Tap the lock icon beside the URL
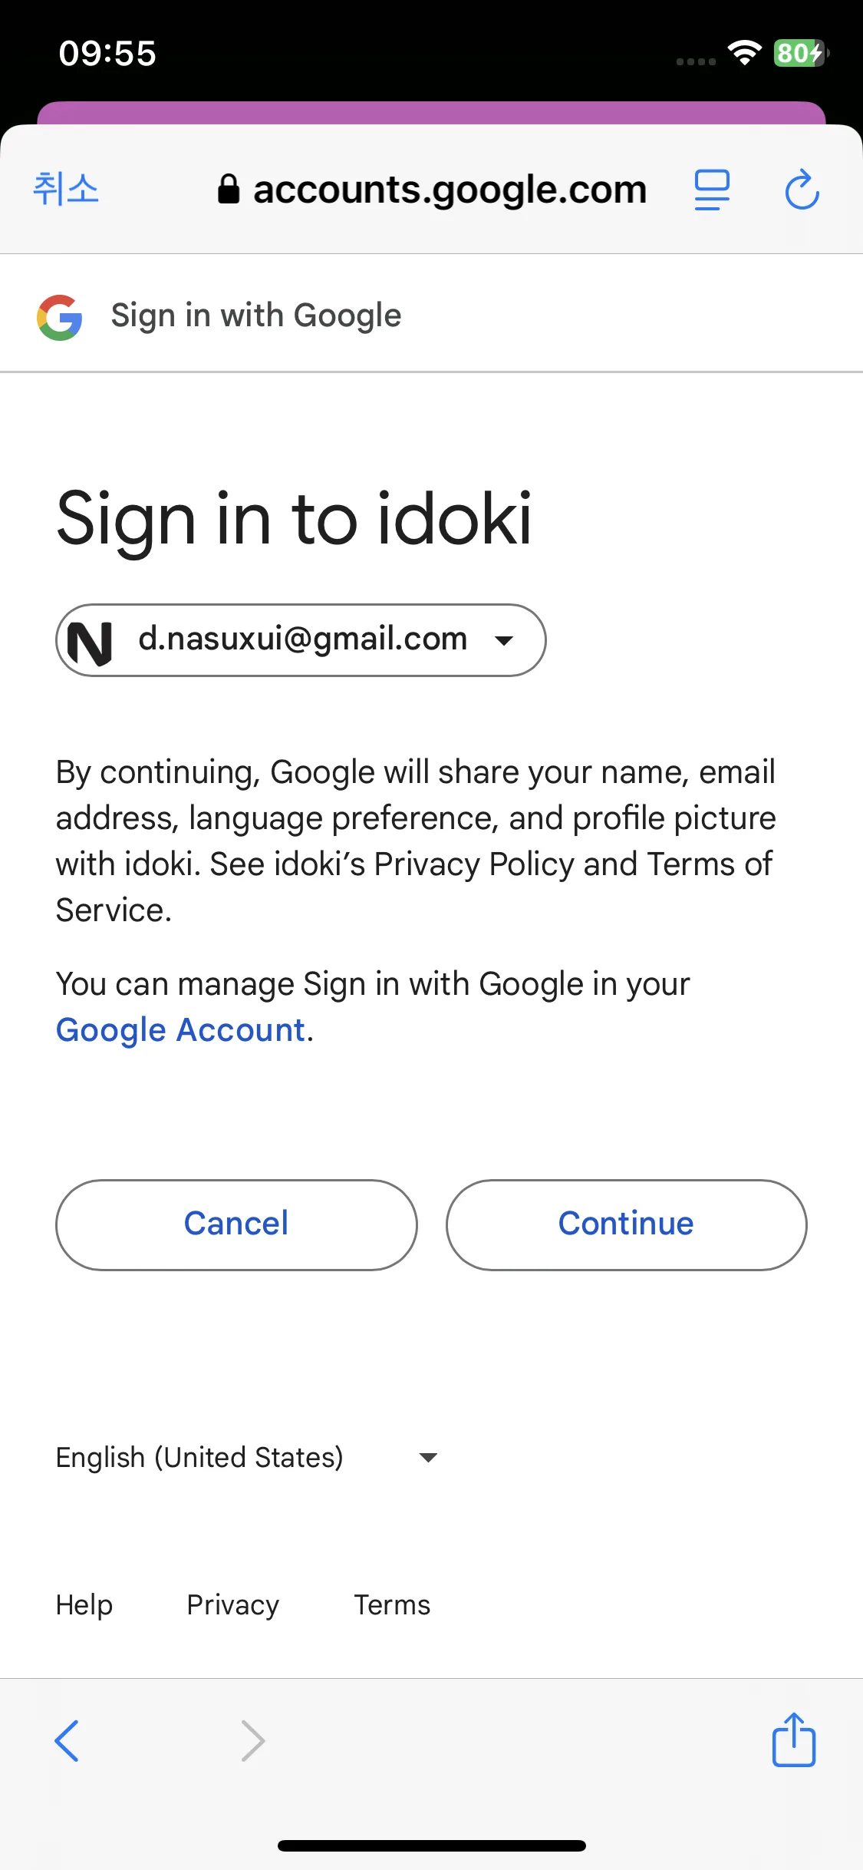The image size is (863, 1870). pos(229,188)
